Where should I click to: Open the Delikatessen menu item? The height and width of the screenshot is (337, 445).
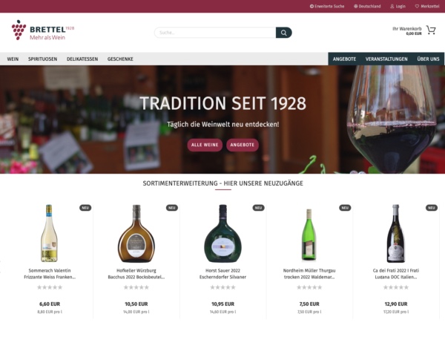[x=82, y=59]
